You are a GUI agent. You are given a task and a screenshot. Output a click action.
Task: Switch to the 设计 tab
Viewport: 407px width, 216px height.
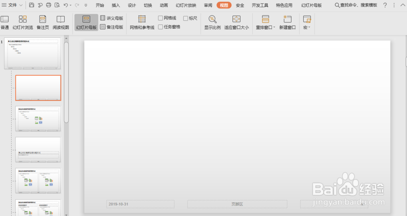(132, 5)
